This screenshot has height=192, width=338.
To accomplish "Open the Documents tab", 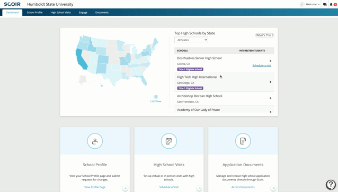I will [x=102, y=13].
